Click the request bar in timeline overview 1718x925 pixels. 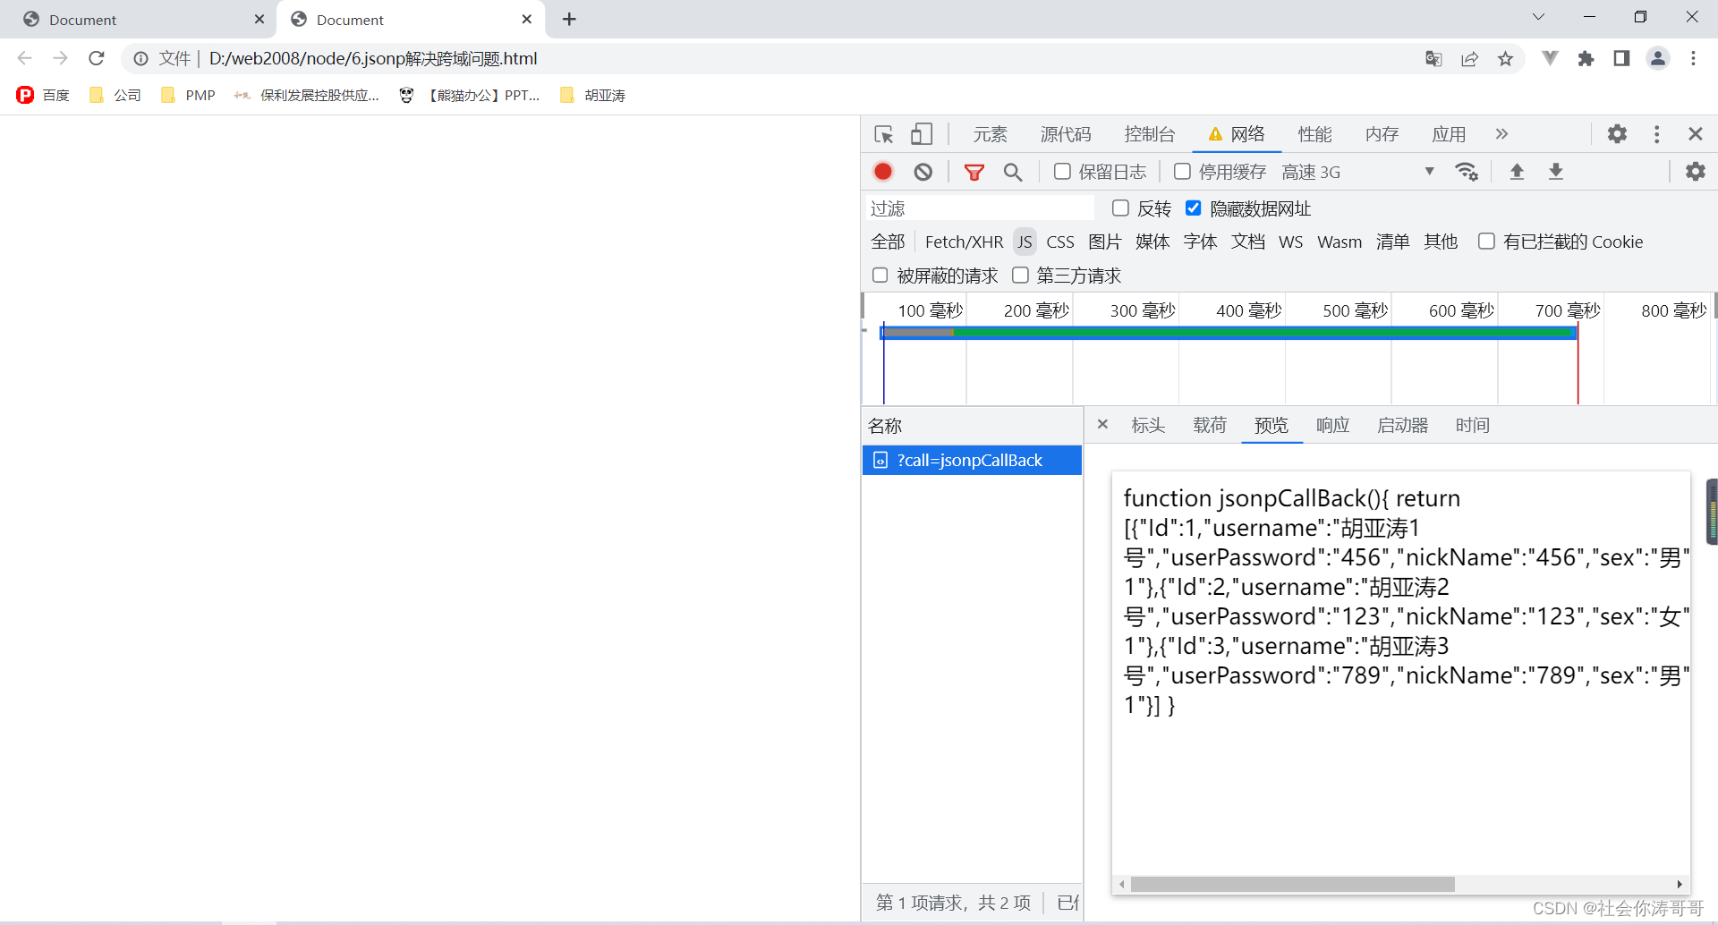point(1229,333)
